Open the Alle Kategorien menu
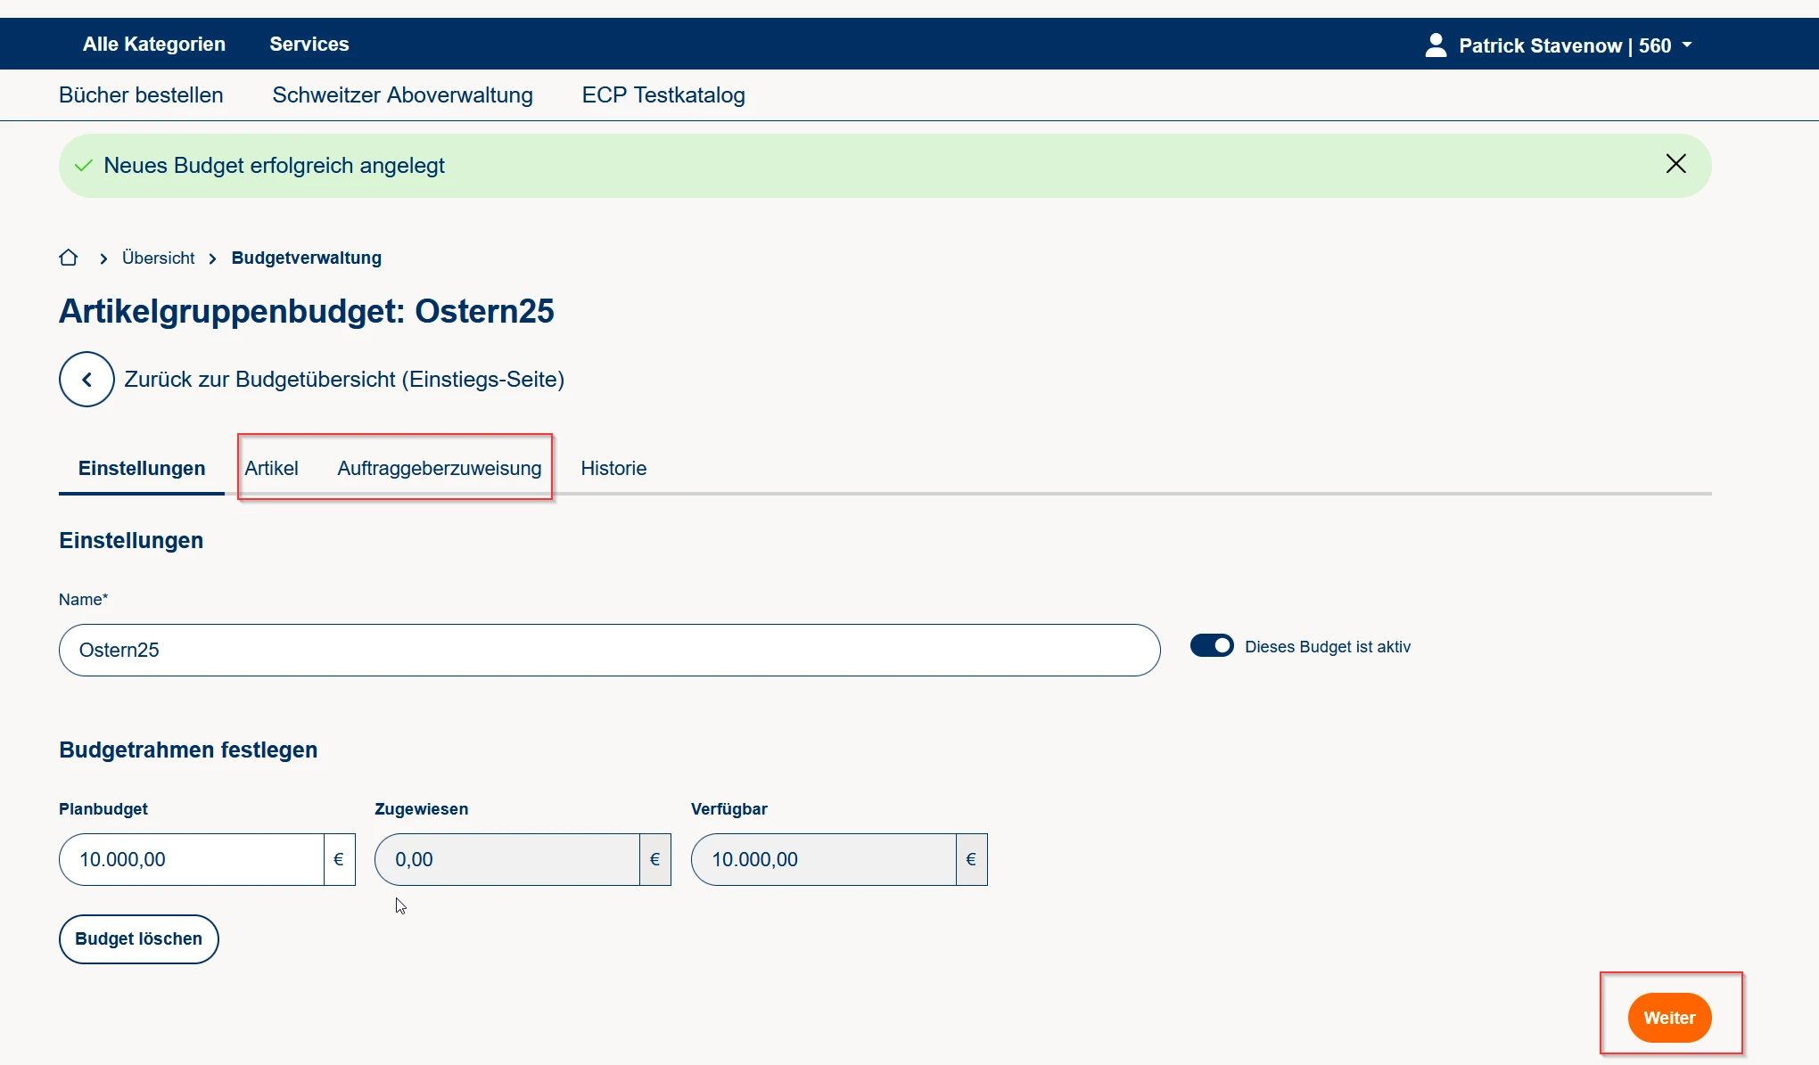This screenshot has height=1065, width=1819. click(x=154, y=45)
